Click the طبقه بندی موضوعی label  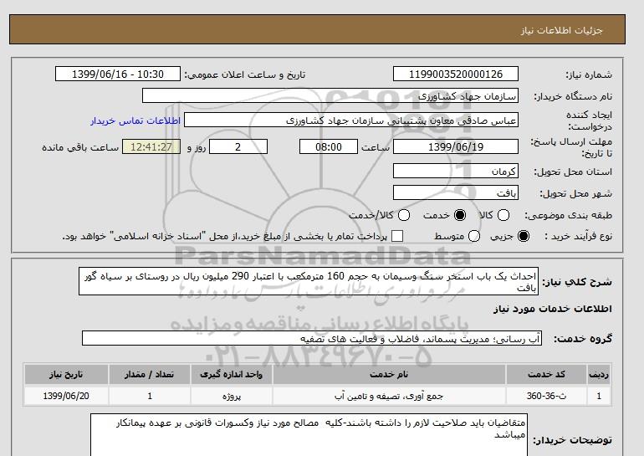click(569, 215)
